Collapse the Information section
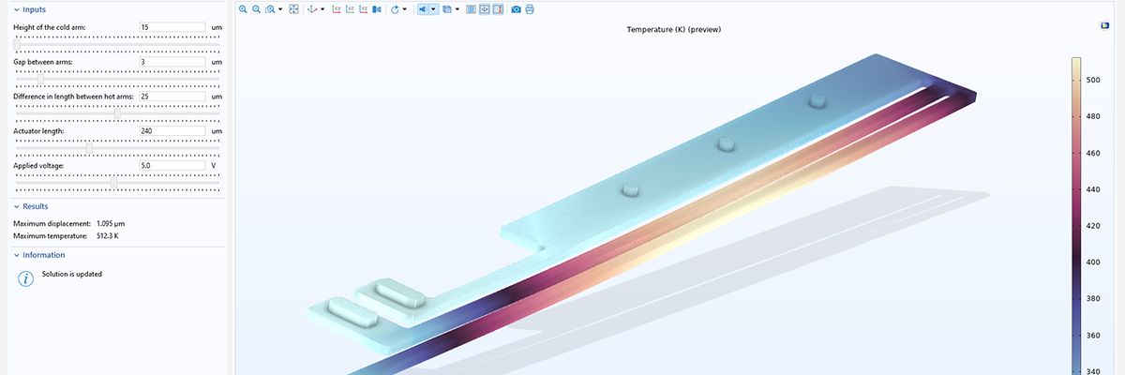This screenshot has width=1125, height=375. tap(17, 255)
